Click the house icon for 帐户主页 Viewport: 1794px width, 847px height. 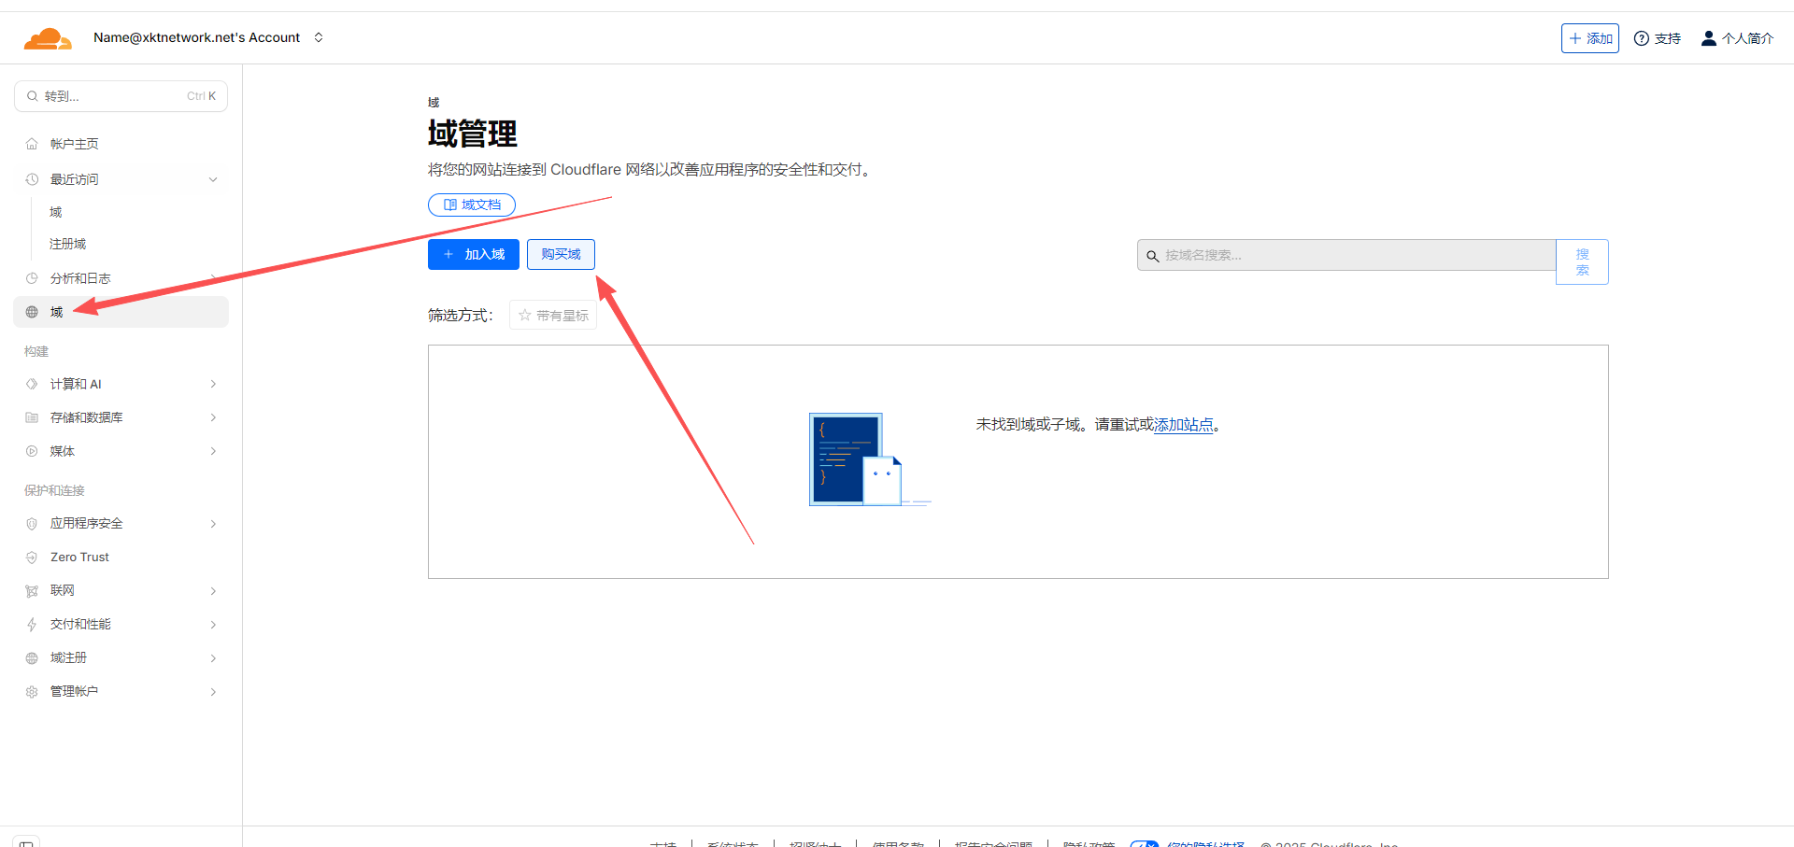click(x=32, y=144)
